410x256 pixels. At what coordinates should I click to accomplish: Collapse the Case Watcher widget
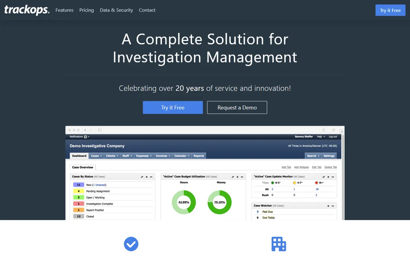tap(333, 206)
